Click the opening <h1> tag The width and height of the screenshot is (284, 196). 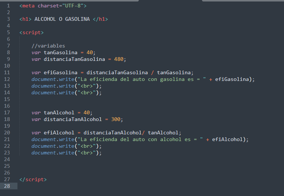coord(25,19)
